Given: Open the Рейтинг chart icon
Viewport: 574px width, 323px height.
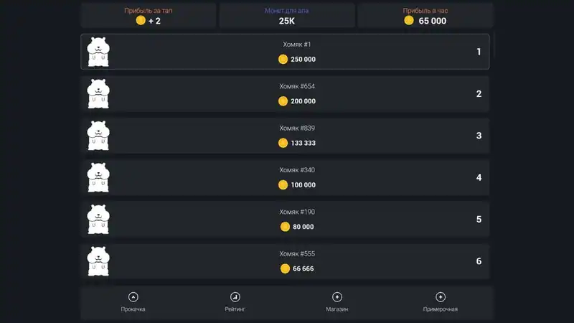Looking at the screenshot, I should (235, 297).
